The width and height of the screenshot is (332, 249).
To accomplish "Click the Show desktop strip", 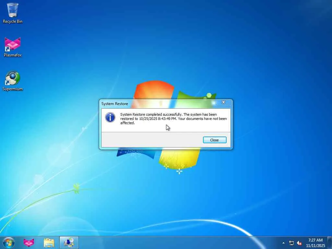I will 330,243.
